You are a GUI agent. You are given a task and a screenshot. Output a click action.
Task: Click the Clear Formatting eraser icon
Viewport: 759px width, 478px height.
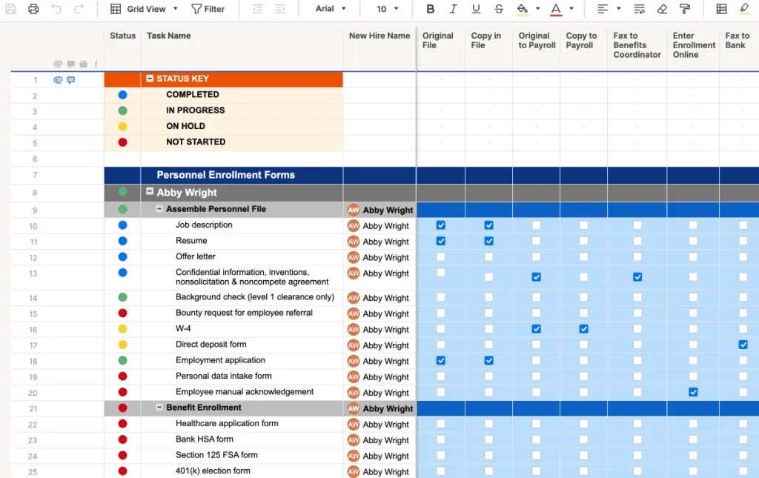(662, 9)
